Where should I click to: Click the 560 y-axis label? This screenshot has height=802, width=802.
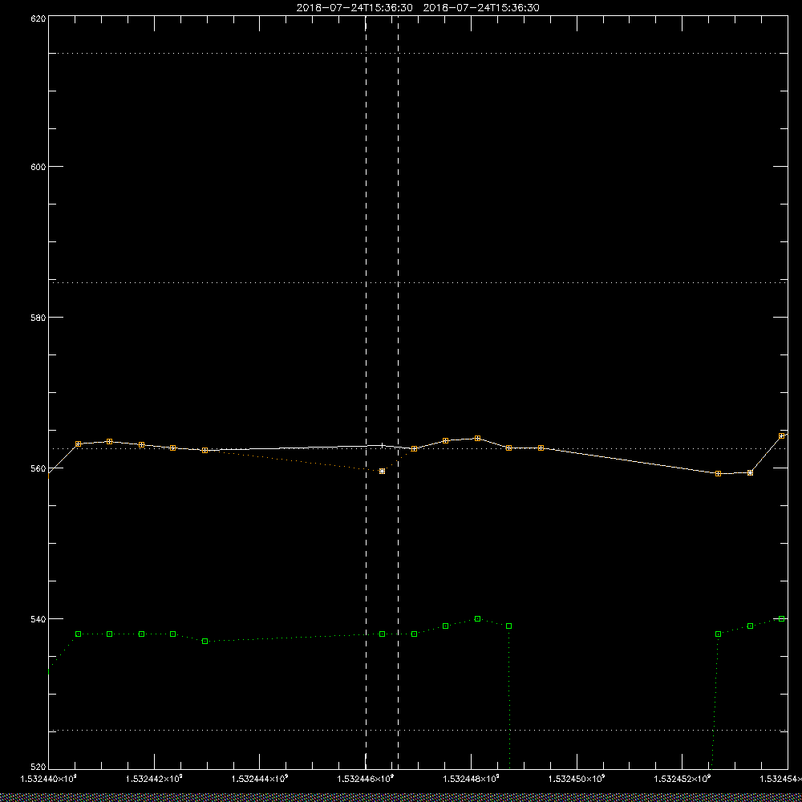point(38,468)
